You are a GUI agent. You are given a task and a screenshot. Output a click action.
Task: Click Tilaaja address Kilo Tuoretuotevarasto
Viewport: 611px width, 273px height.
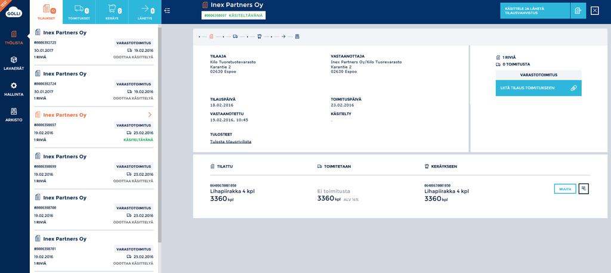click(x=233, y=62)
